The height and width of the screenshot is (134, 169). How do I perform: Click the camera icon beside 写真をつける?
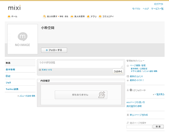[40, 70]
